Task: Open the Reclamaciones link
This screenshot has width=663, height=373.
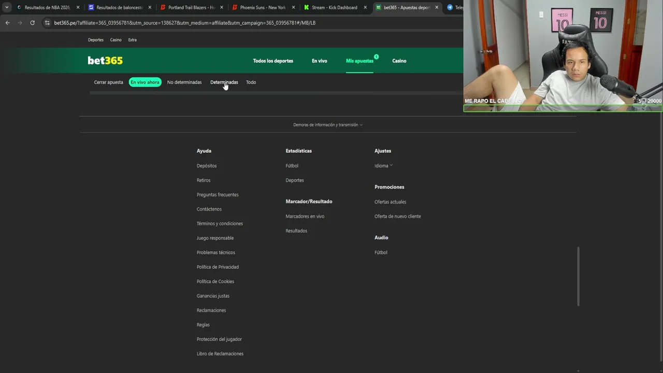Action: (211, 310)
